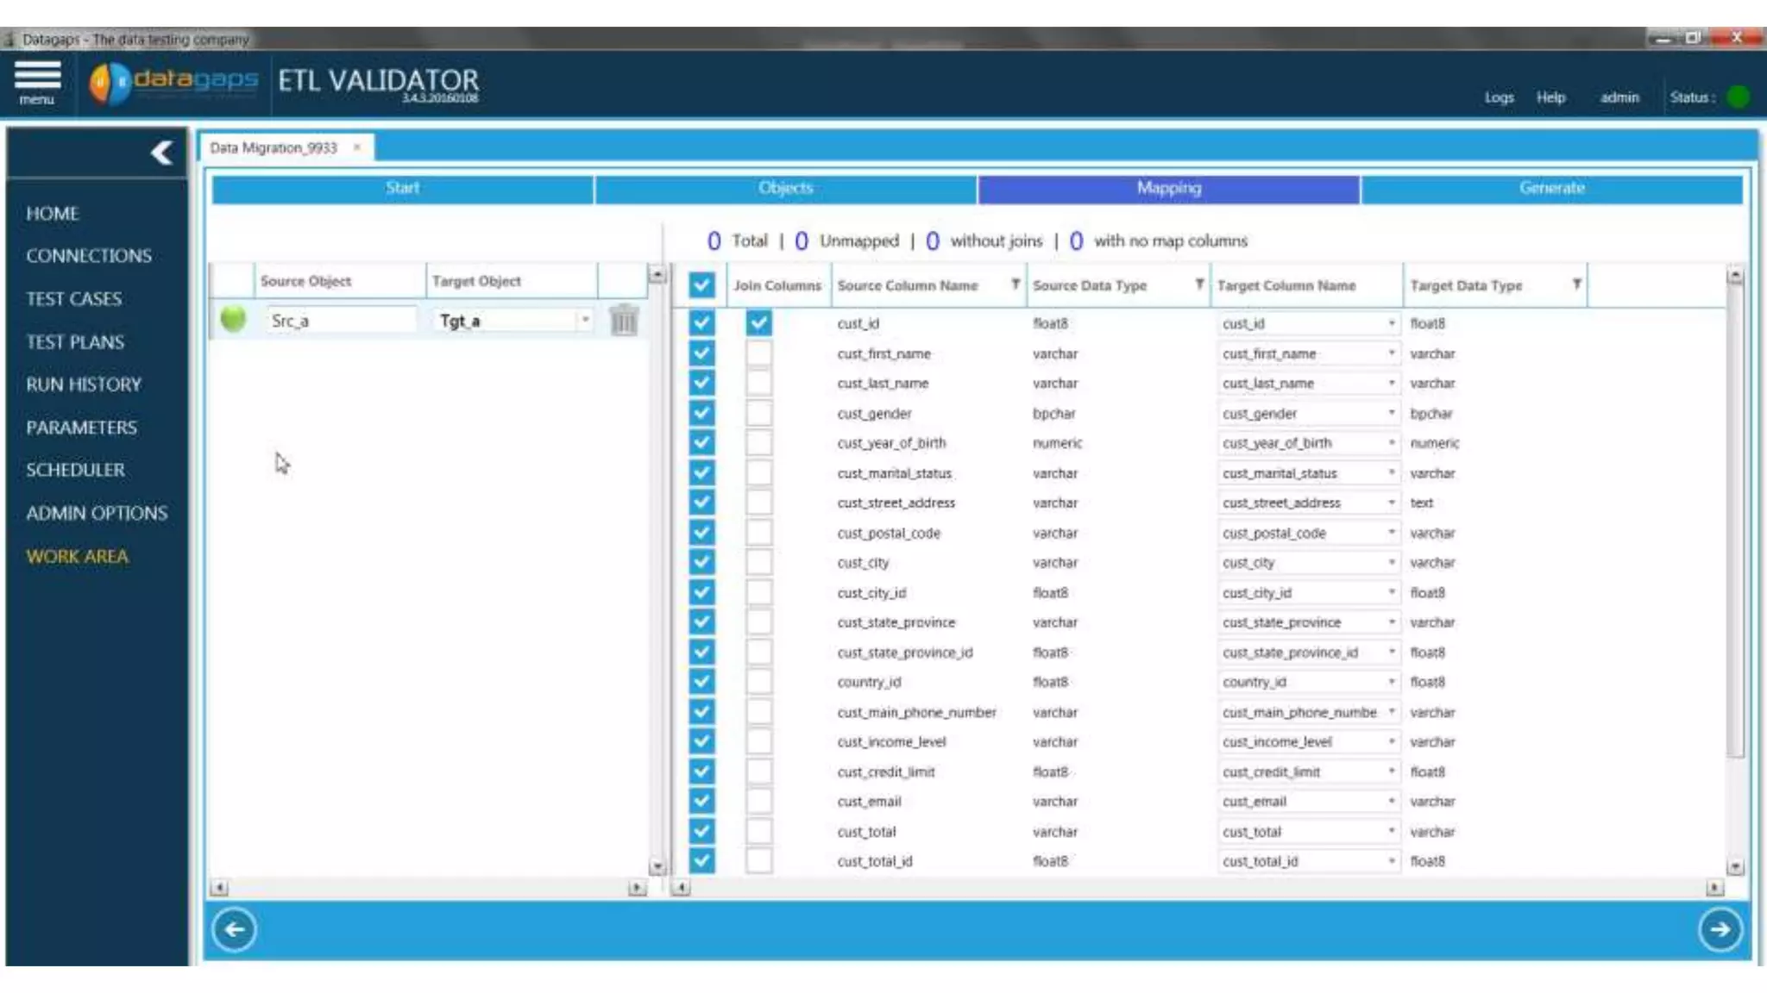Viewport: 1767px width, 993px height.
Task: Switch to the Generate step tab
Action: tap(1551, 188)
